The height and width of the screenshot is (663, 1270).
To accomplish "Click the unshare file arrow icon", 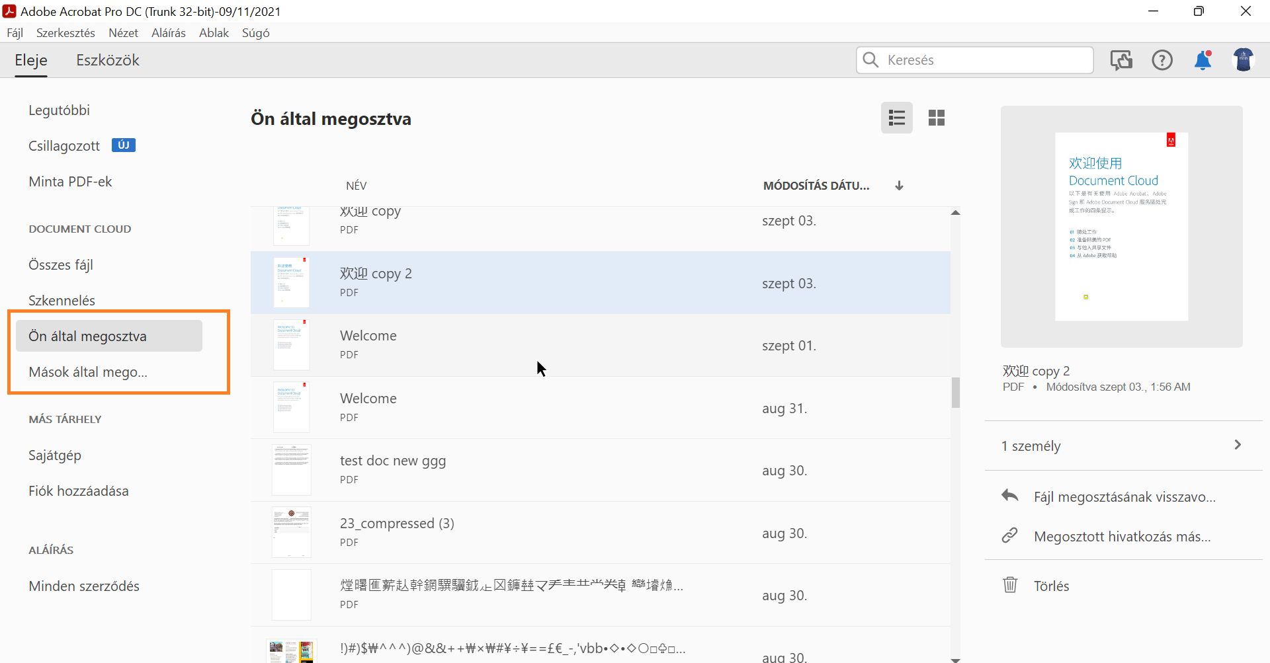I will (1010, 496).
